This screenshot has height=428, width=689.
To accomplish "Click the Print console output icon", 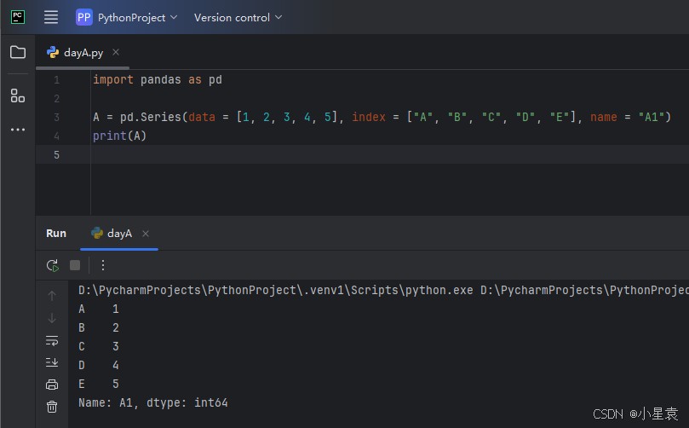I will [x=52, y=385].
